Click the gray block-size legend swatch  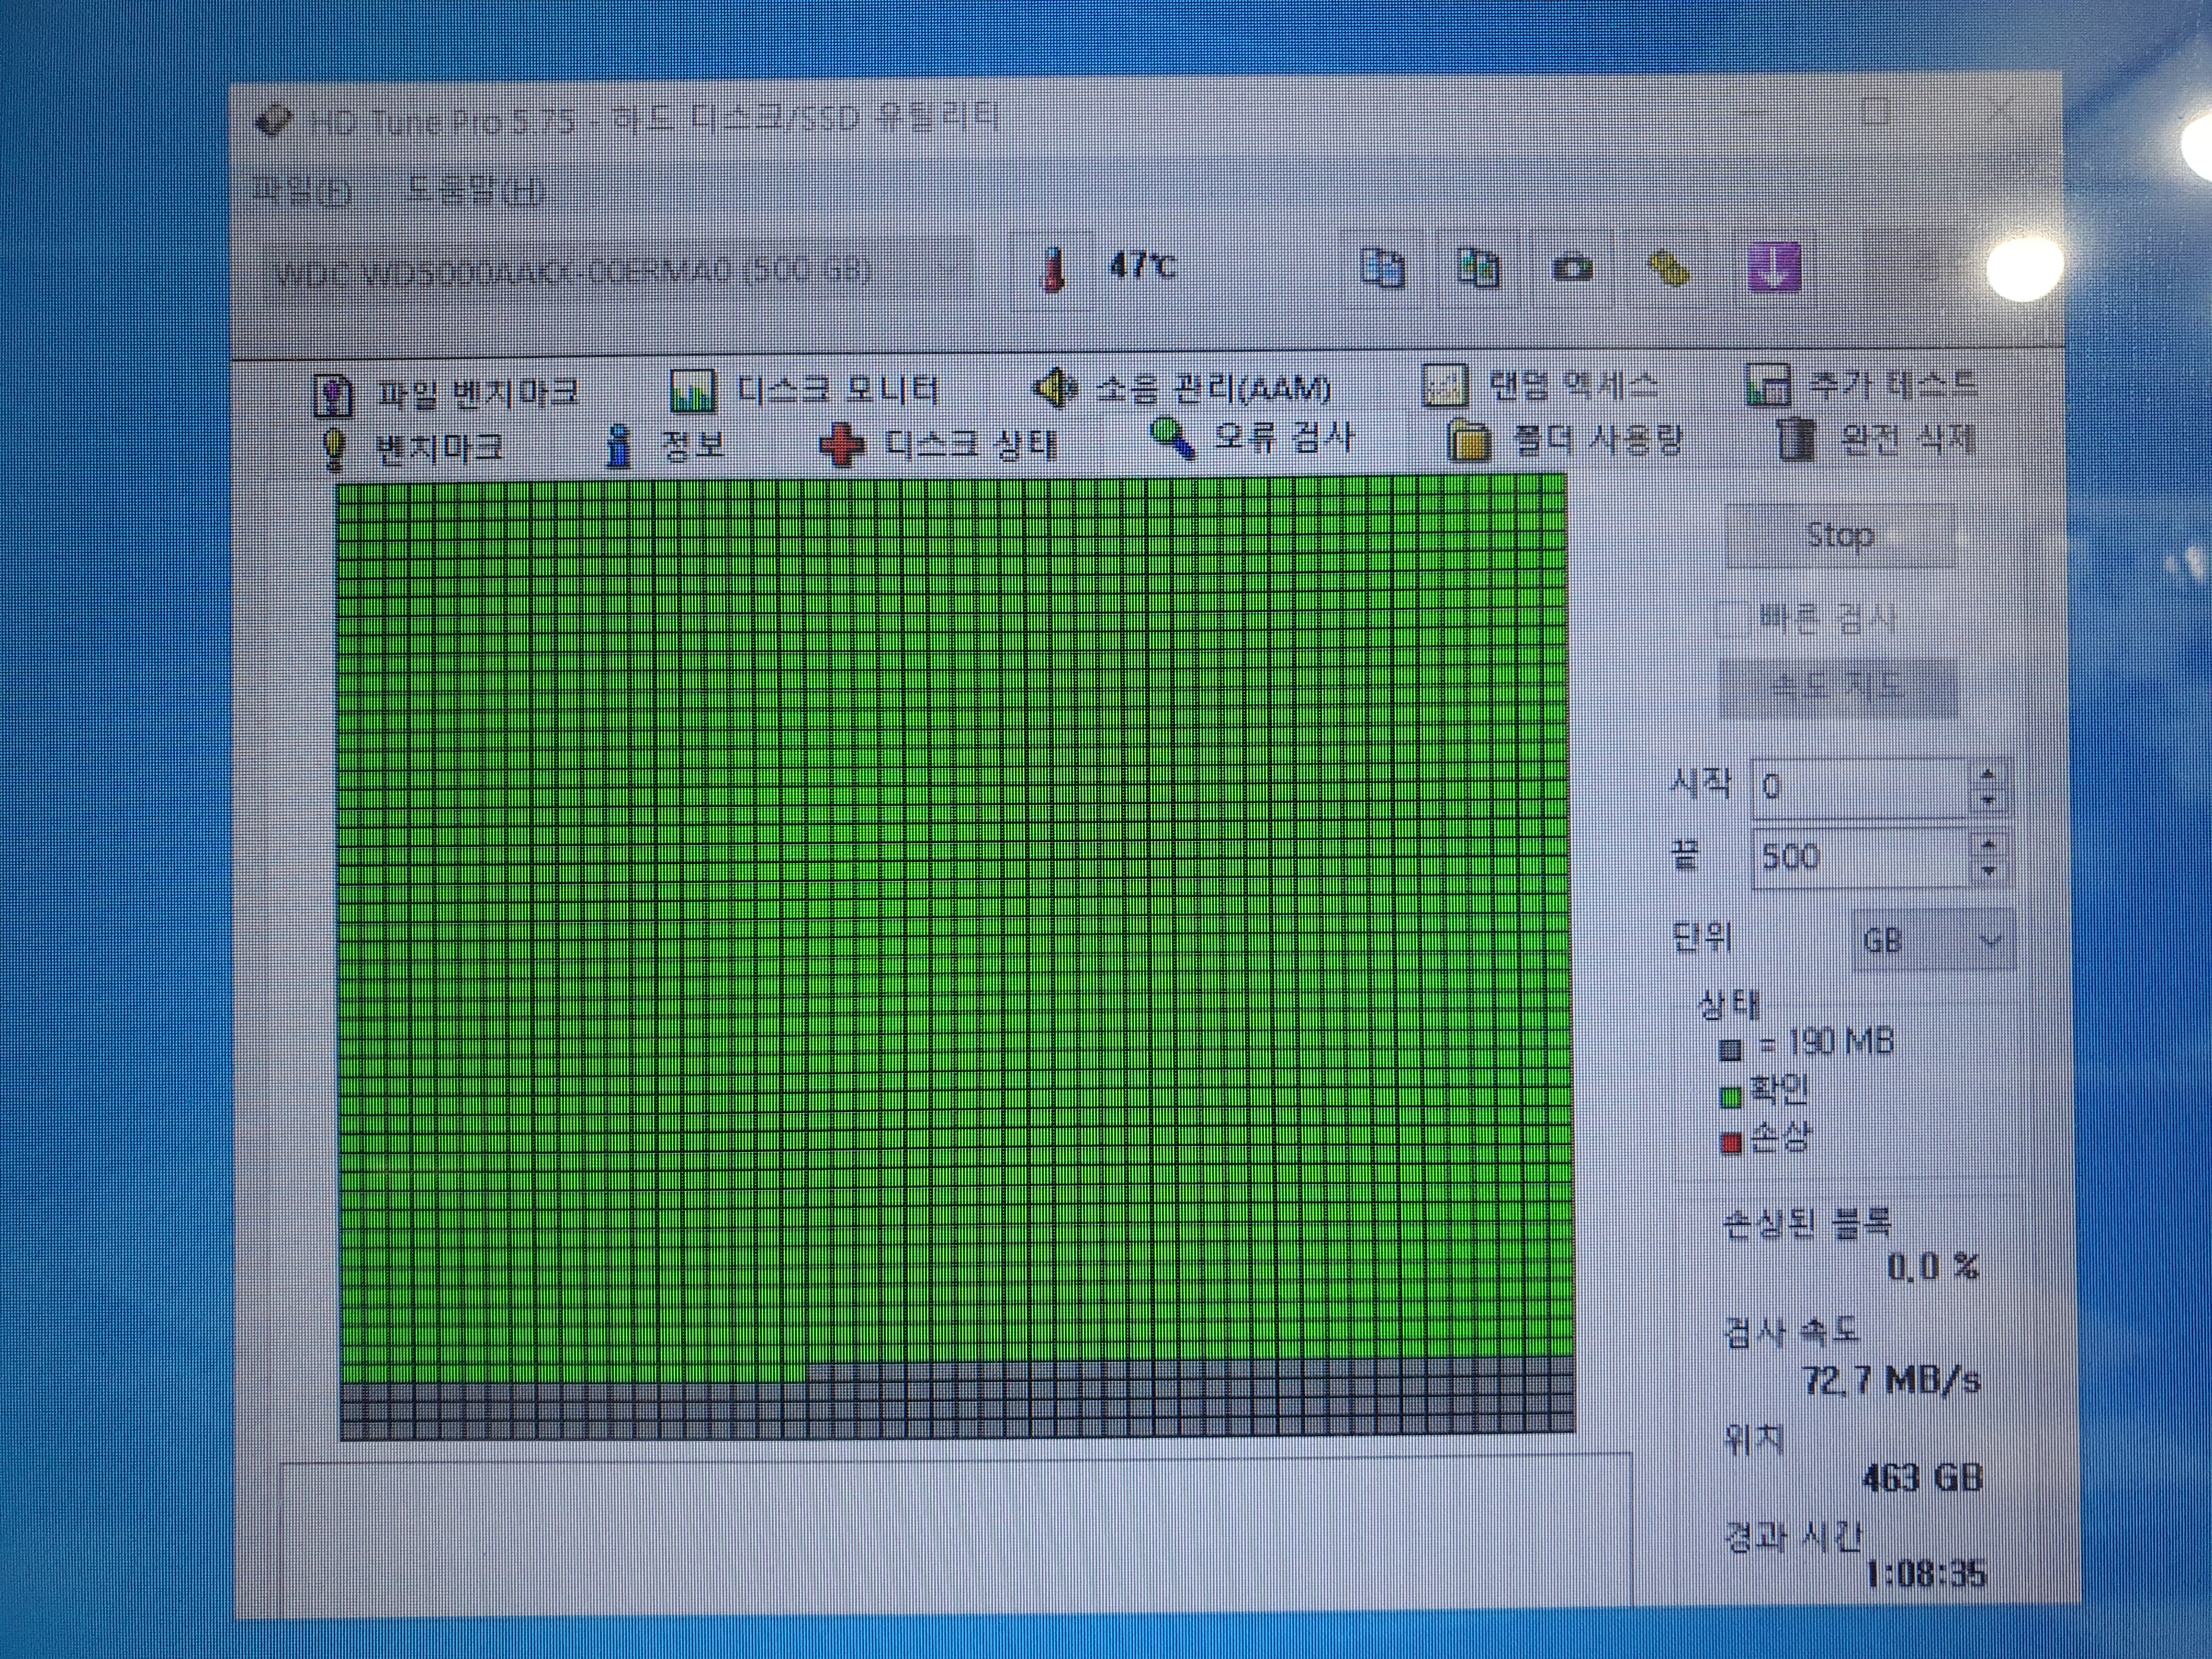point(1731,1049)
